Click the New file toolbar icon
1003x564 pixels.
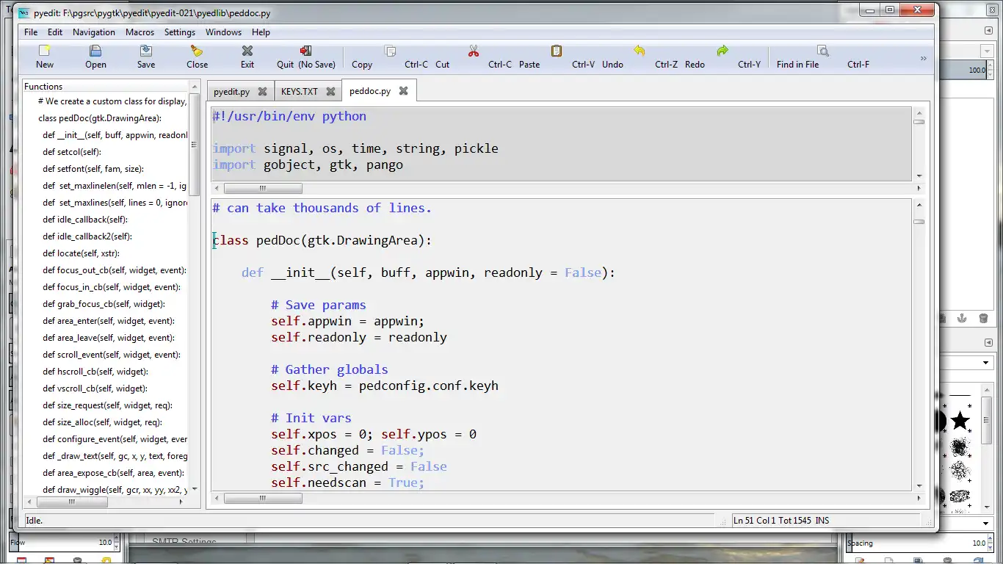pos(45,51)
